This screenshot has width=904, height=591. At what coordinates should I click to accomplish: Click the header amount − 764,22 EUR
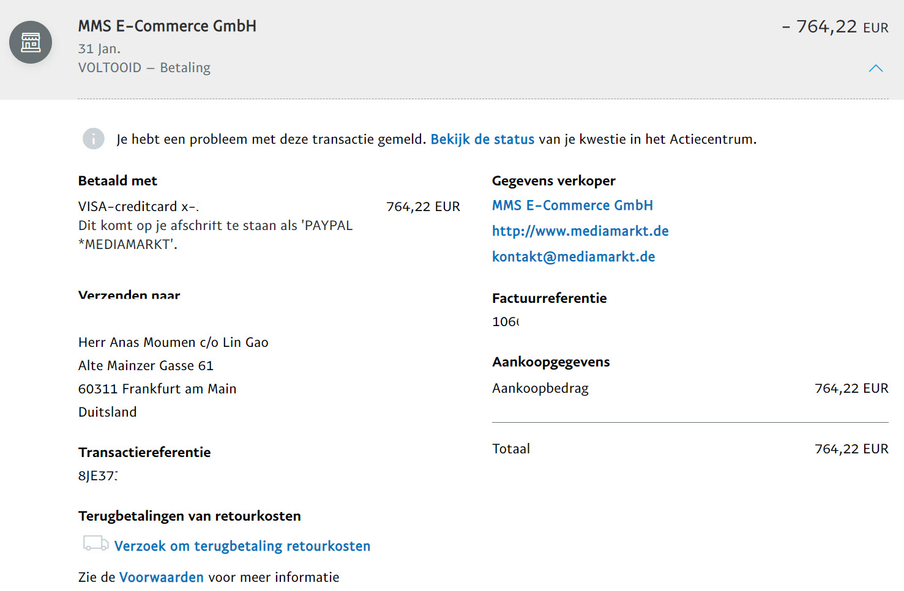(835, 27)
